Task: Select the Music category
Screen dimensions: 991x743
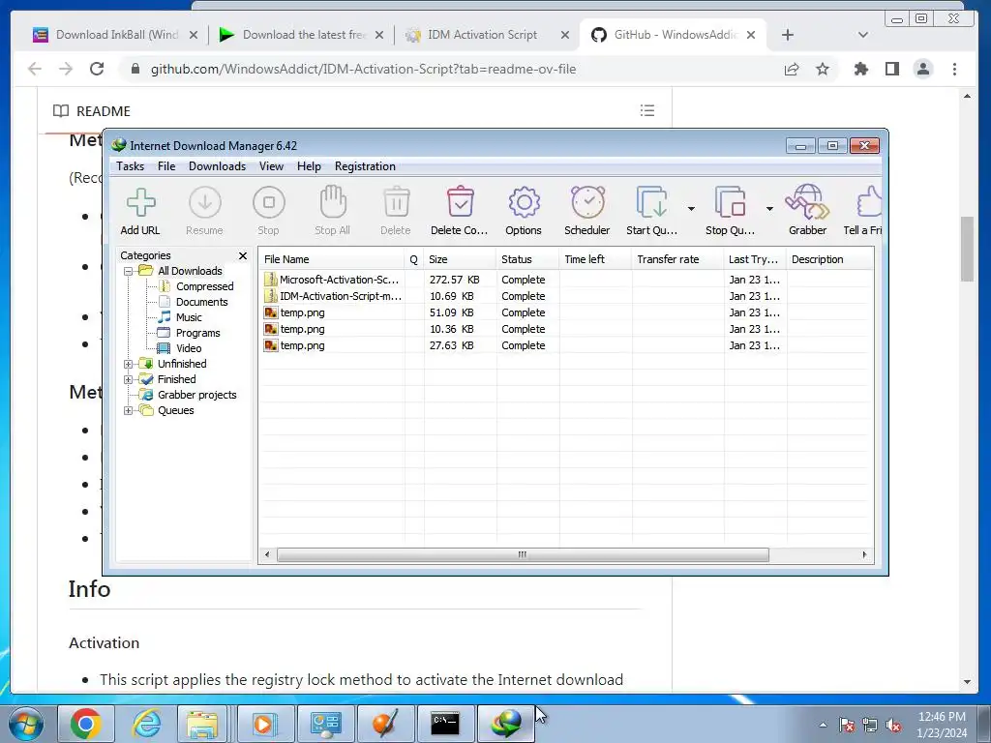Action: point(189,317)
